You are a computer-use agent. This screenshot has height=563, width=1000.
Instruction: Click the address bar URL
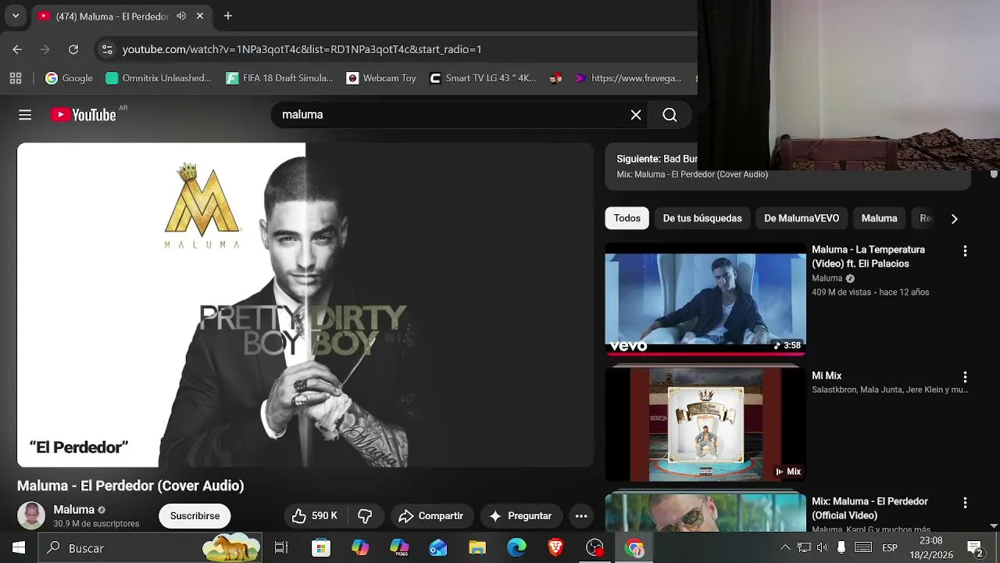coord(302,49)
